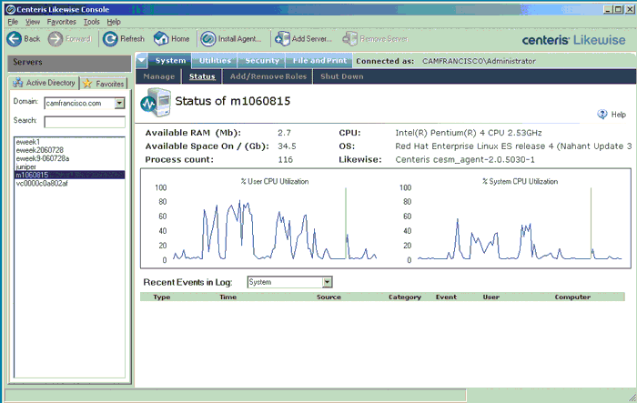Click the Available RAM value 2.7
Screen dimensions: 637x403
pos(284,133)
